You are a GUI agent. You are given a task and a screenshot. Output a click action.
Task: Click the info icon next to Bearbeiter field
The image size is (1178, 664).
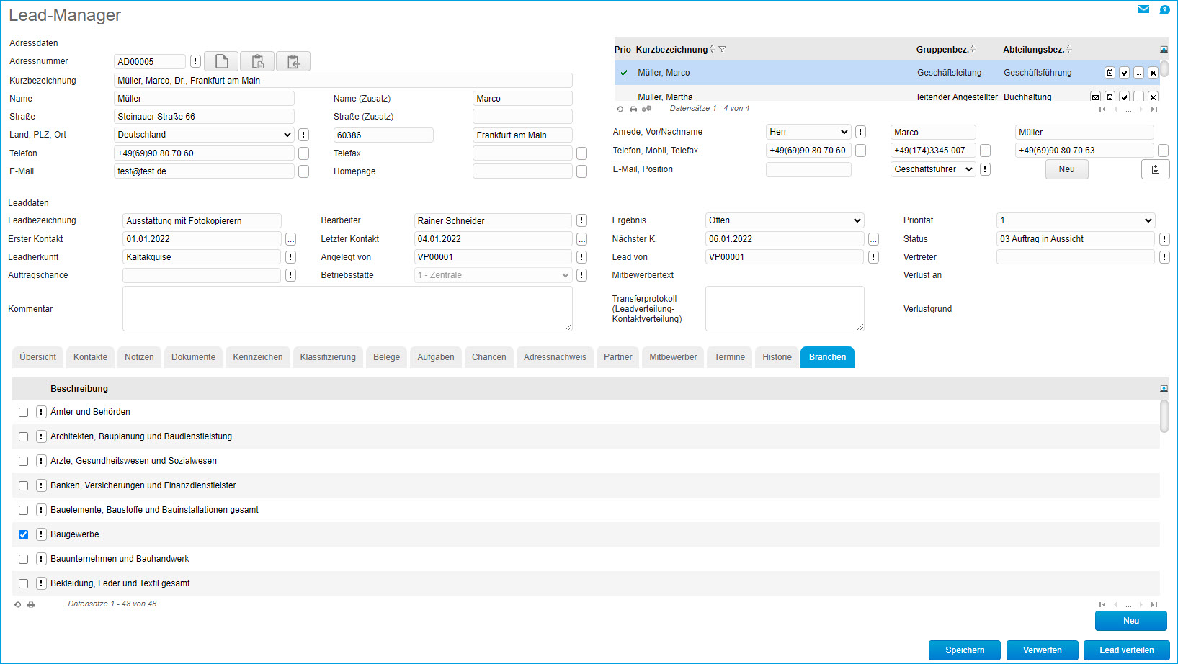581,220
